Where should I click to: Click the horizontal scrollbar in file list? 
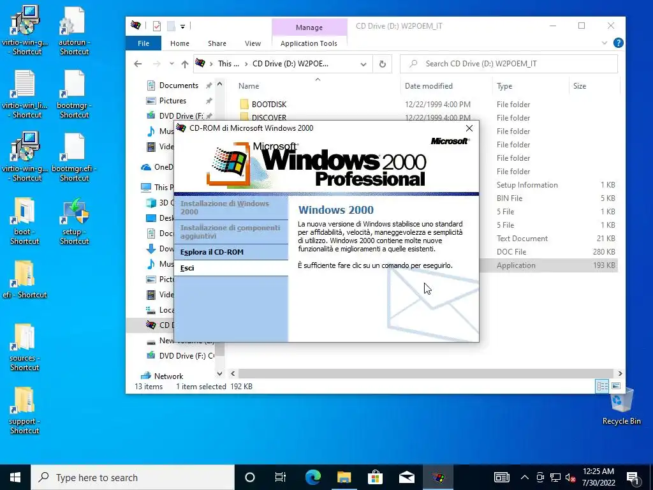pyautogui.click(x=425, y=373)
